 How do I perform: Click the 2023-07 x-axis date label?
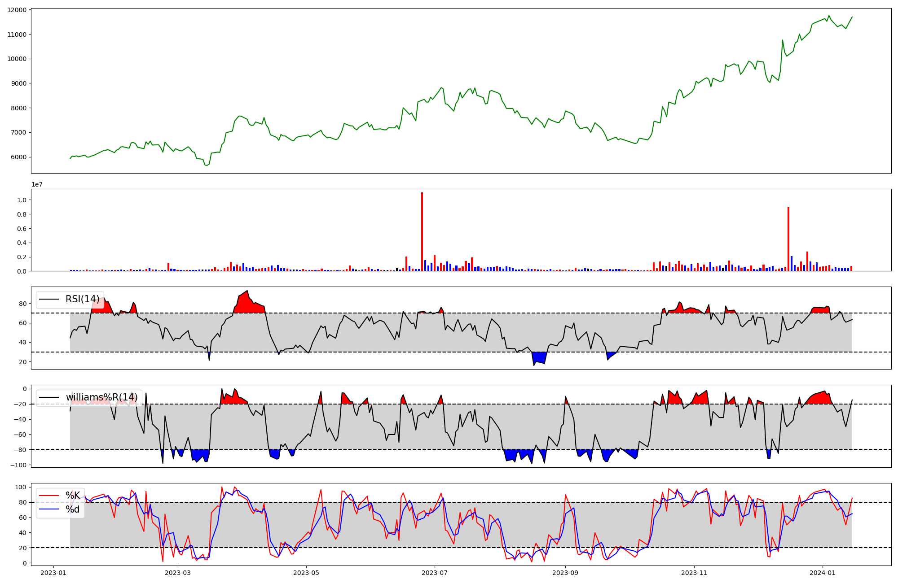(x=435, y=573)
